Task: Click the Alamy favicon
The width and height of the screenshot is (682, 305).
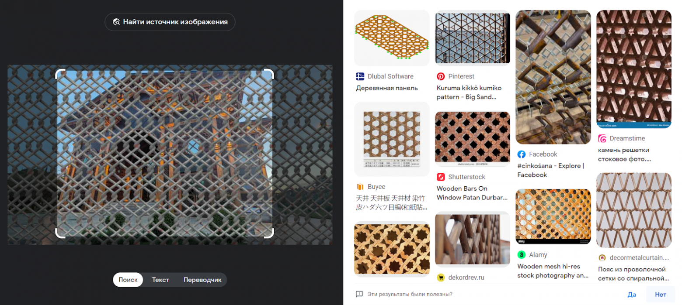Action: tap(521, 254)
